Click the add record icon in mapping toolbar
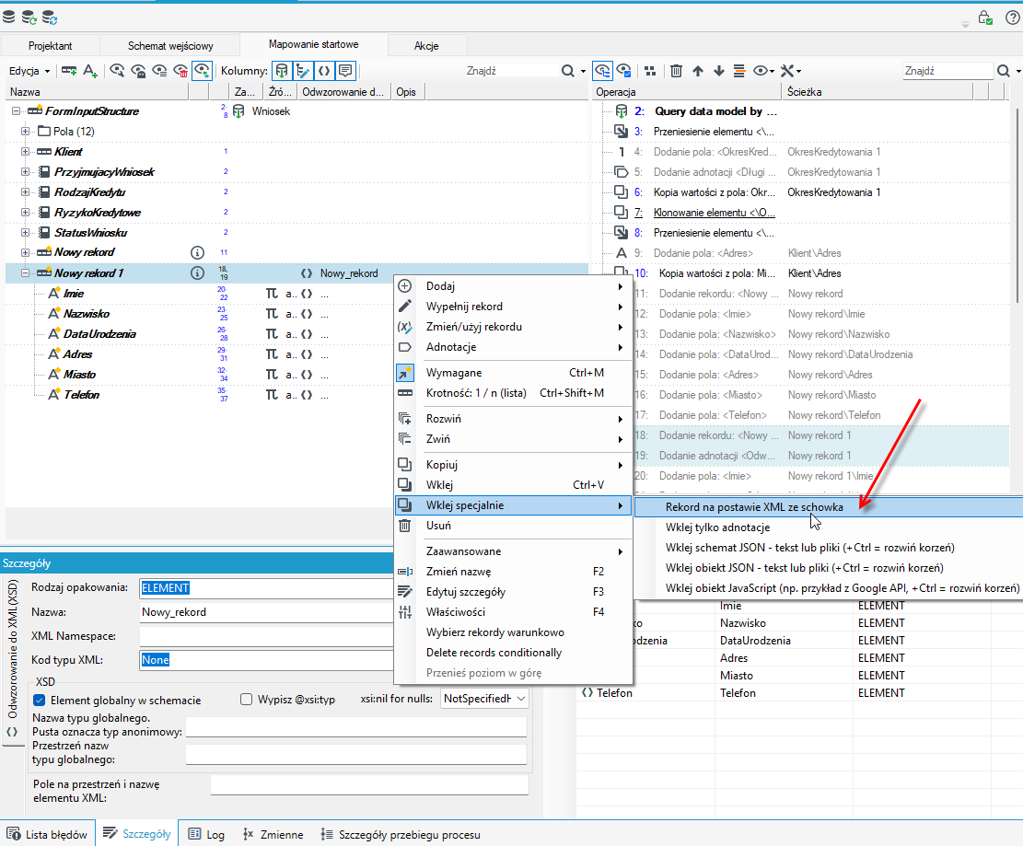Viewport: 1023px width, 846px height. 68,71
